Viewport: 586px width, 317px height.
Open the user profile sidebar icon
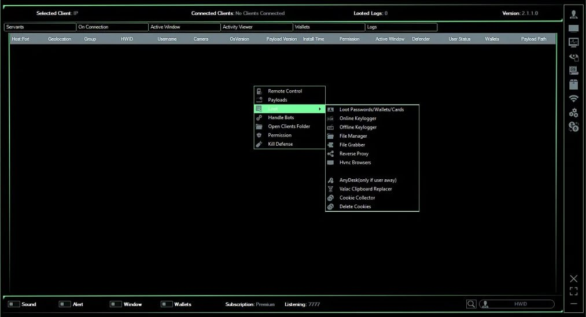click(x=573, y=14)
